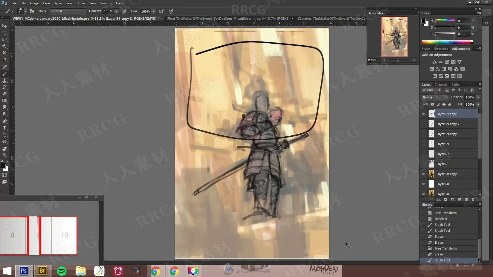
Task: Select the Gradient tool
Action: 4,101
